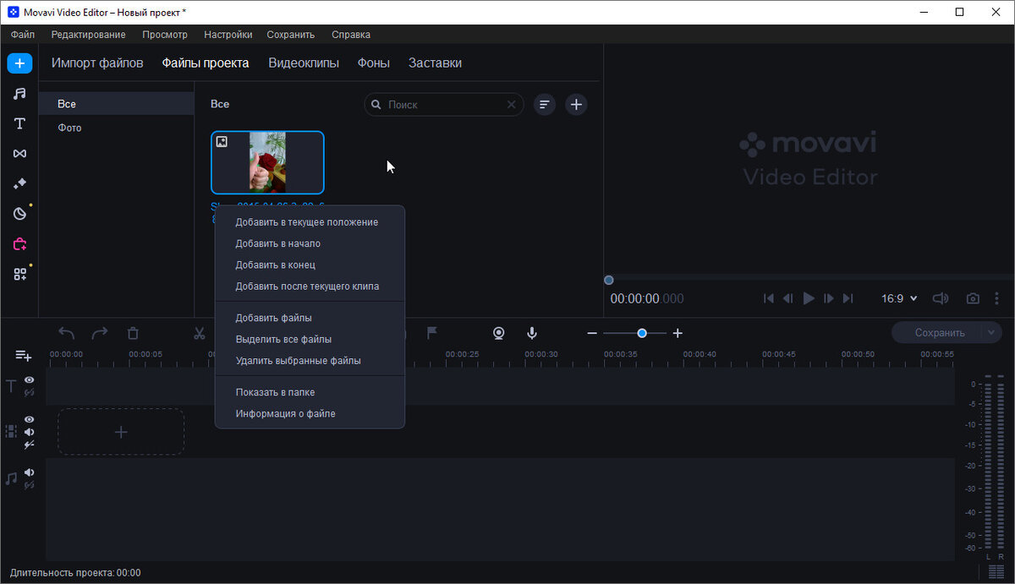Open the Справка menu

pos(351,35)
